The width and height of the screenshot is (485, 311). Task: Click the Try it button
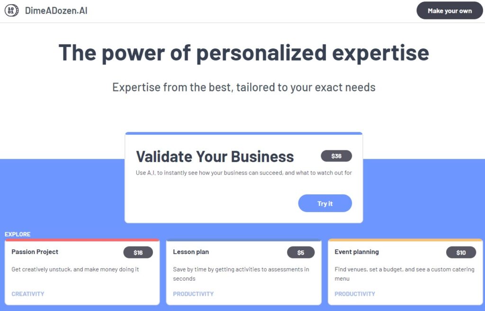pos(325,203)
